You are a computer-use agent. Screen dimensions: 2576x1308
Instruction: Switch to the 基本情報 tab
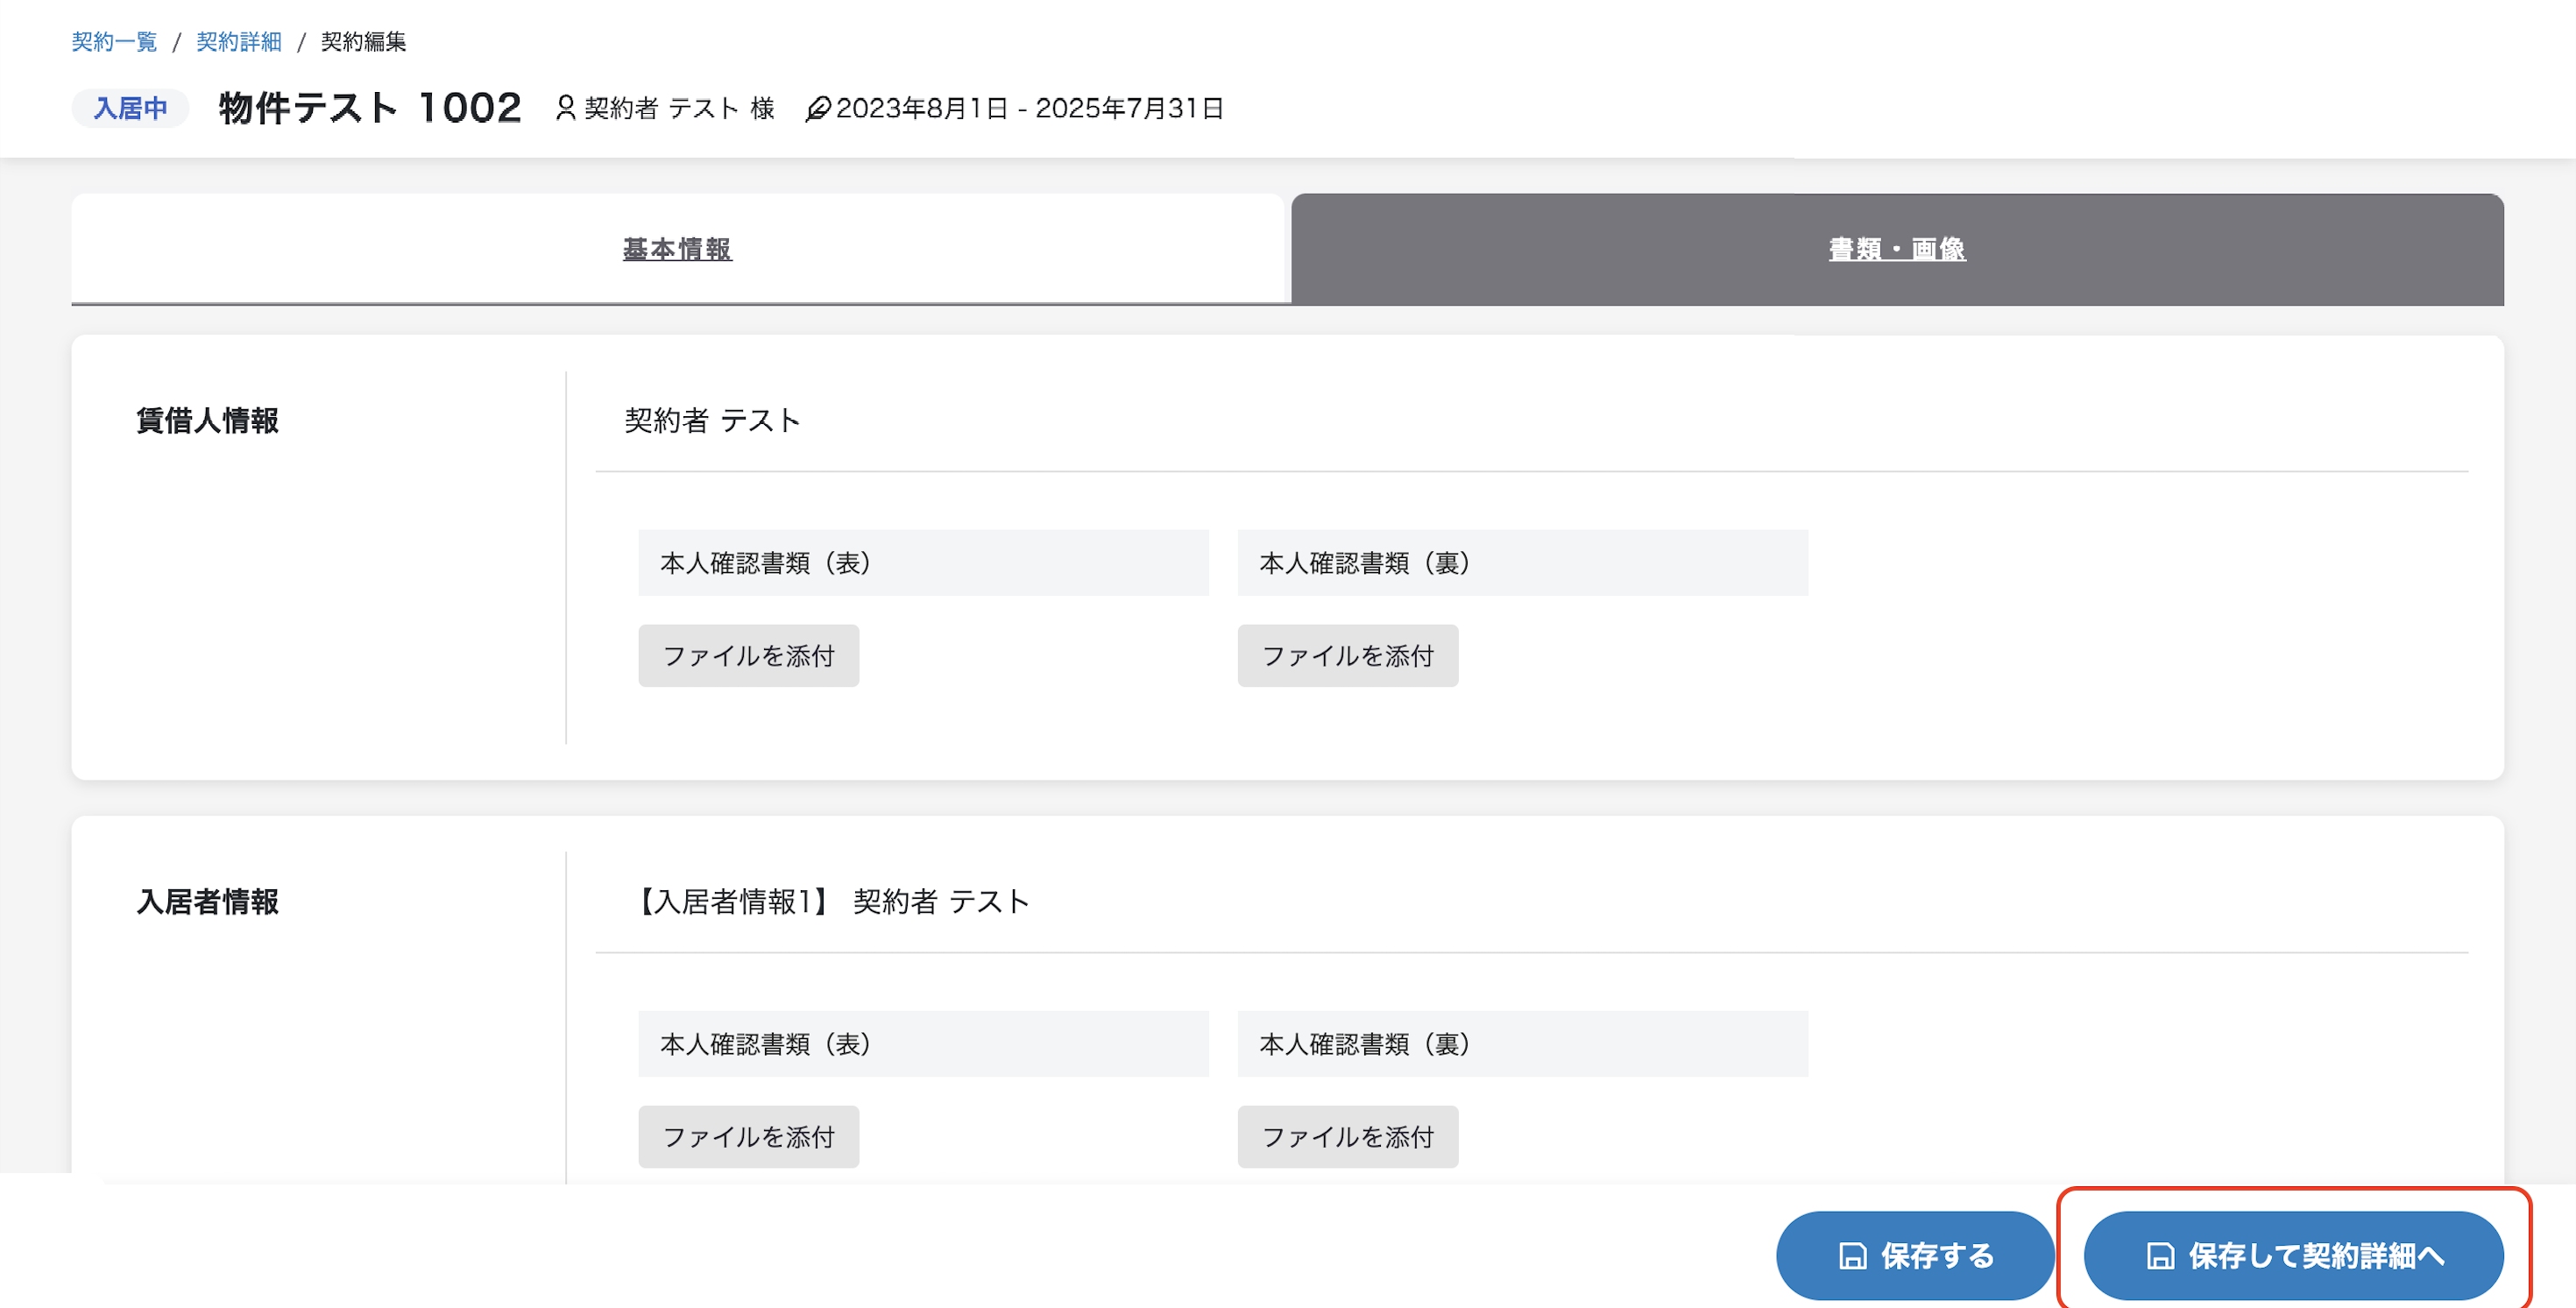pos(677,249)
